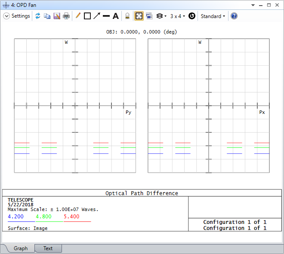Click the Copy to clipboard icon

click(x=47, y=16)
